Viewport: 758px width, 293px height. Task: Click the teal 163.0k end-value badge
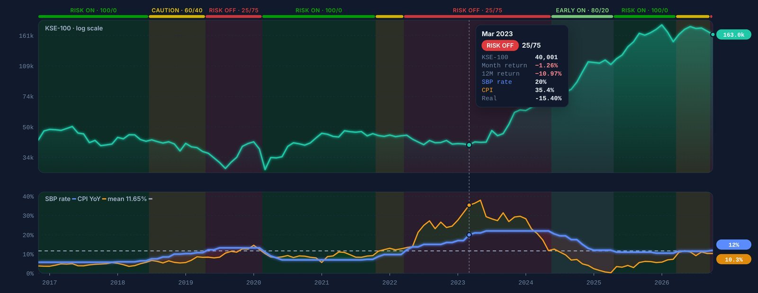[733, 35]
